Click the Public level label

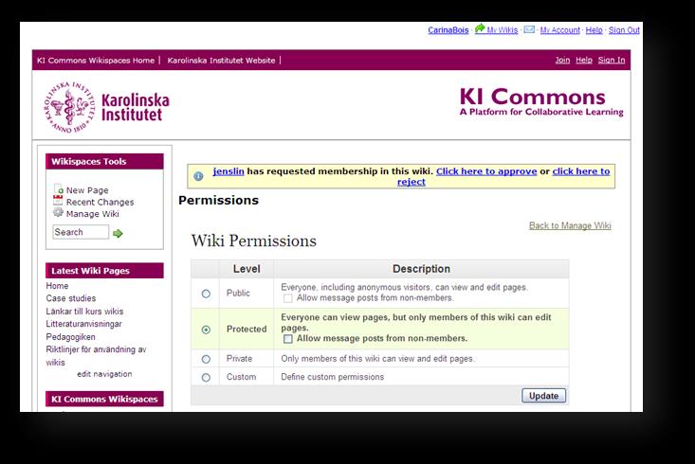tap(239, 294)
